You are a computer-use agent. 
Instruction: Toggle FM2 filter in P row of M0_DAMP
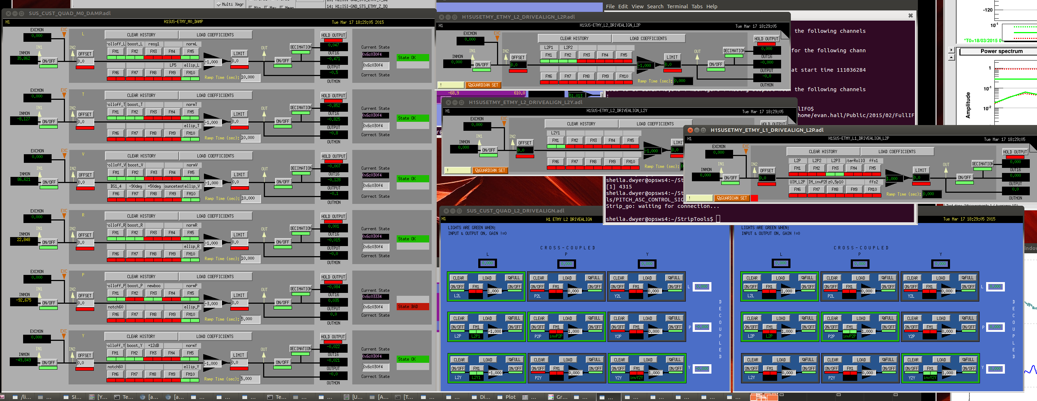(x=135, y=293)
